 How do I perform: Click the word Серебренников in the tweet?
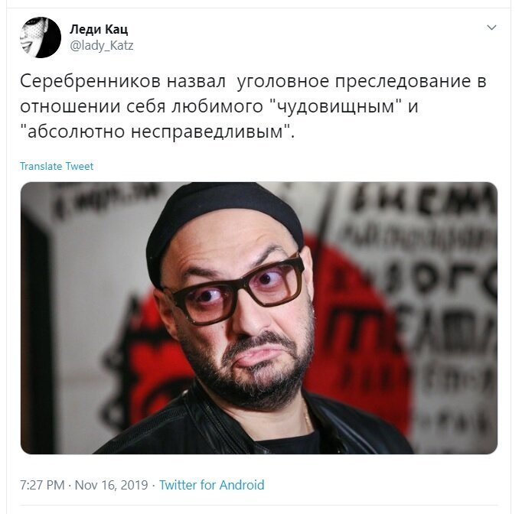tap(90, 81)
